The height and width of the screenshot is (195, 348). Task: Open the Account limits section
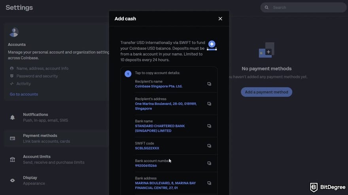click(57, 160)
